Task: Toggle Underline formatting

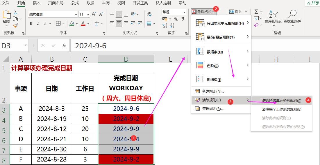Action: tap(45, 23)
